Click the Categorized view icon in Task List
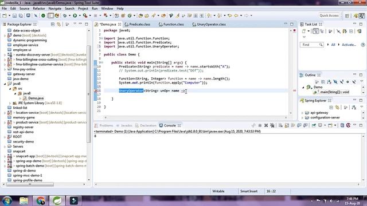Viewport: 367px width, 206px height. click(315, 31)
